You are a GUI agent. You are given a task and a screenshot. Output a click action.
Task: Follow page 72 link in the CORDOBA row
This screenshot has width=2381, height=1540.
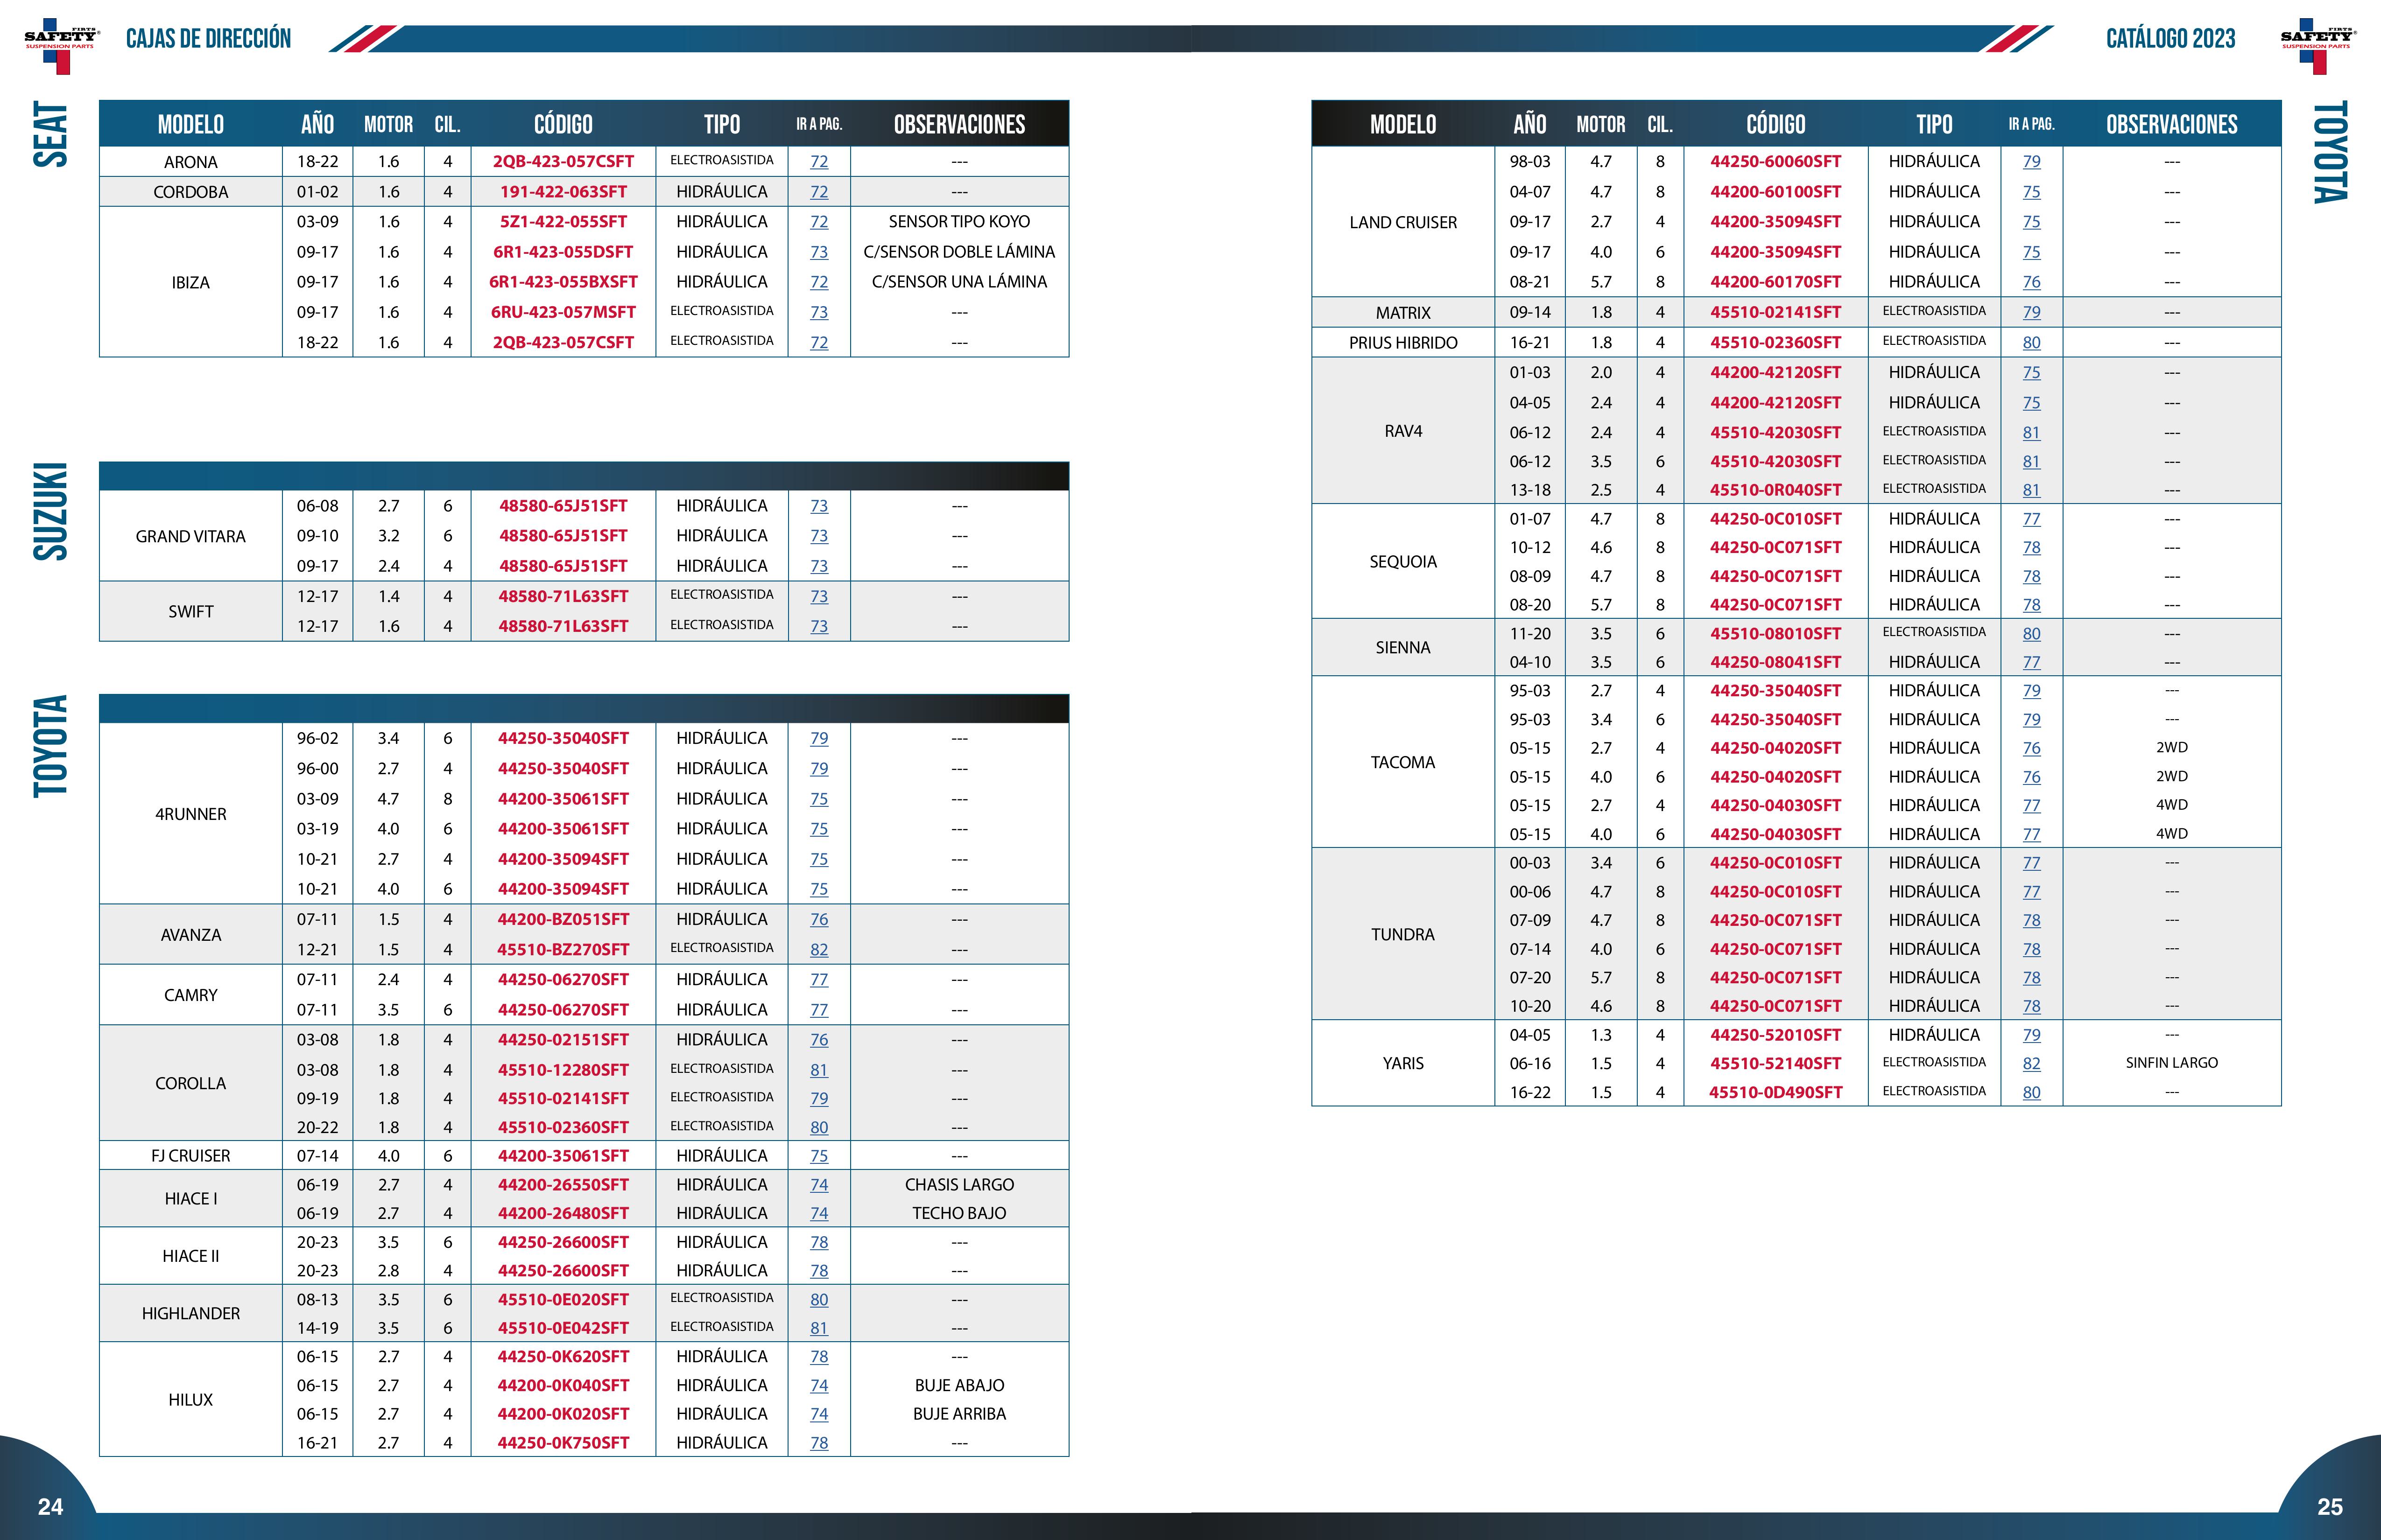click(819, 191)
